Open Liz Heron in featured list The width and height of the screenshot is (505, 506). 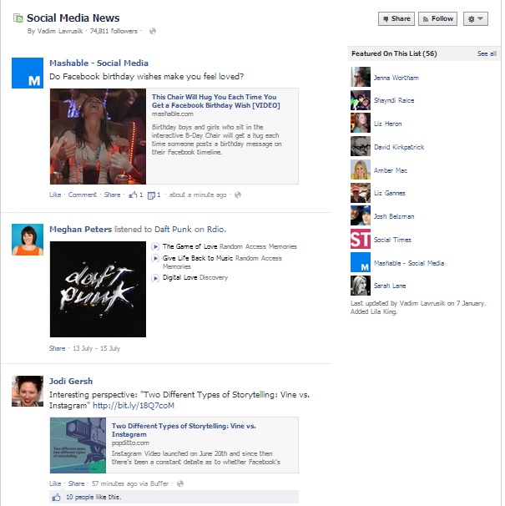[388, 124]
